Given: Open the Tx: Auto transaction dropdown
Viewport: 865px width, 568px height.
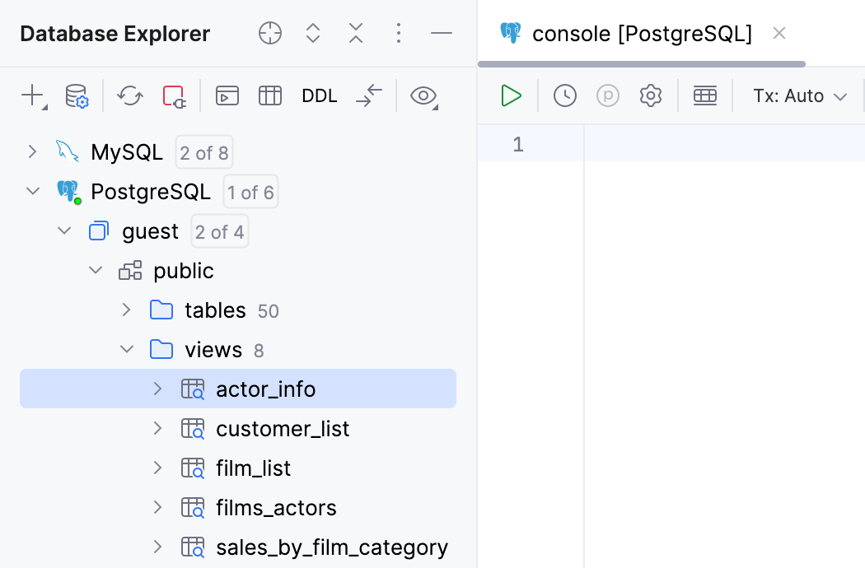Looking at the screenshot, I should pyautogui.click(x=798, y=95).
